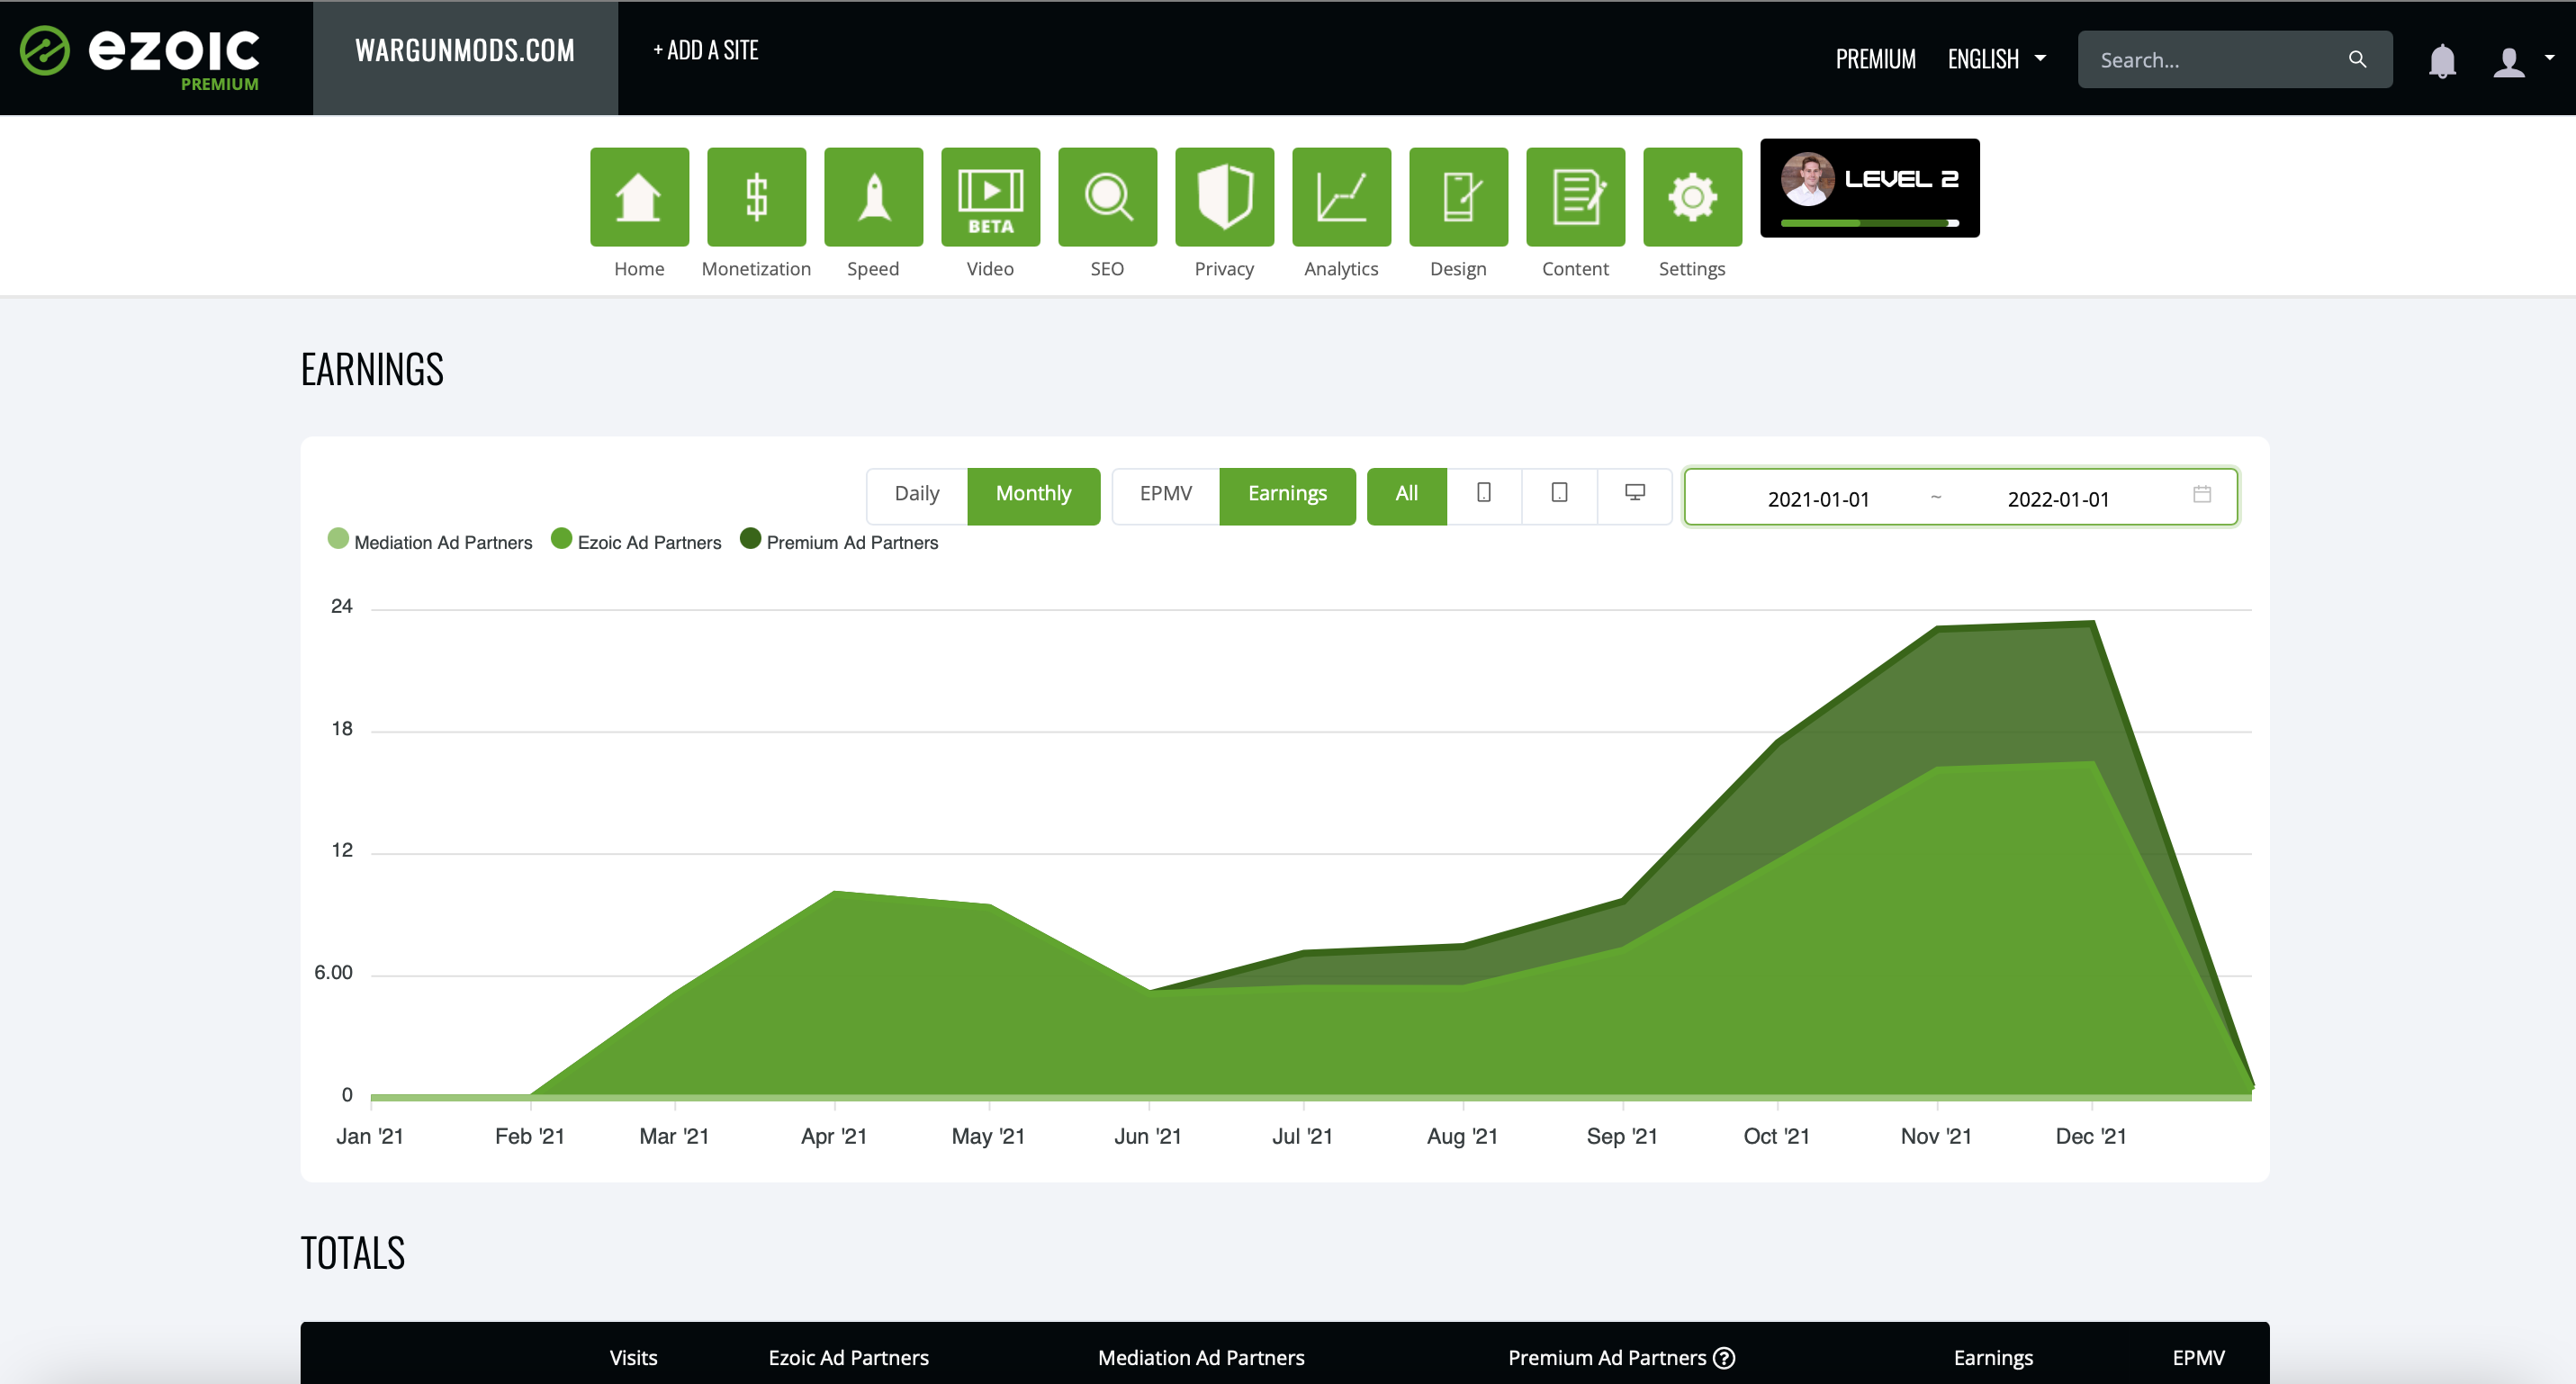Switch chart to Daily view
Image resolution: width=2576 pixels, height=1384 pixels.
click(x=917, y=495)
